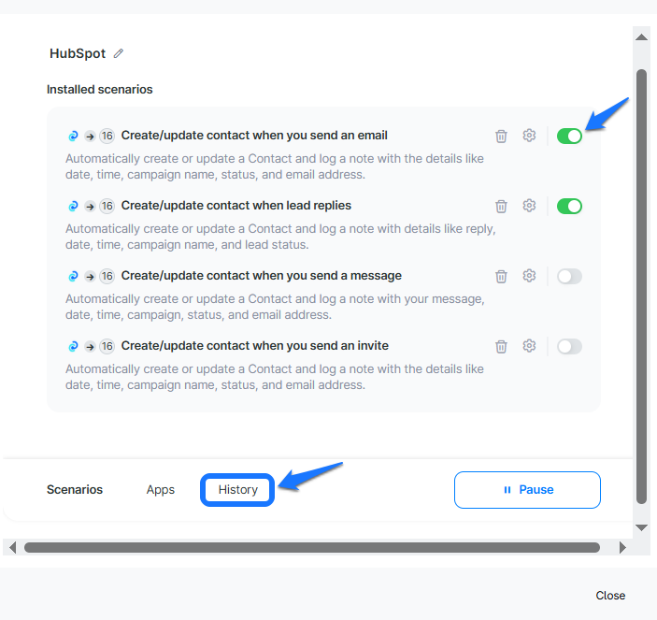This screenshot has height=620, width=657.
Task: Disable the 'send an email' scenario toggle
Action: [x=569, y=136]
